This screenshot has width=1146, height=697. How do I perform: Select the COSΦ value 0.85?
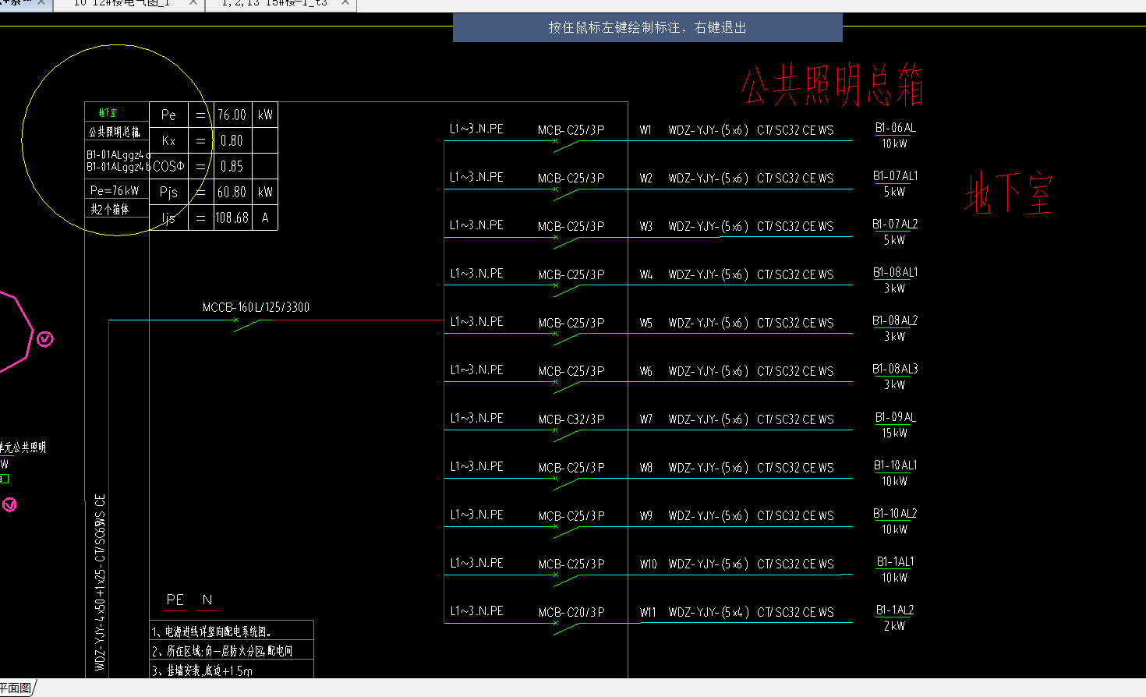(232, 167)
